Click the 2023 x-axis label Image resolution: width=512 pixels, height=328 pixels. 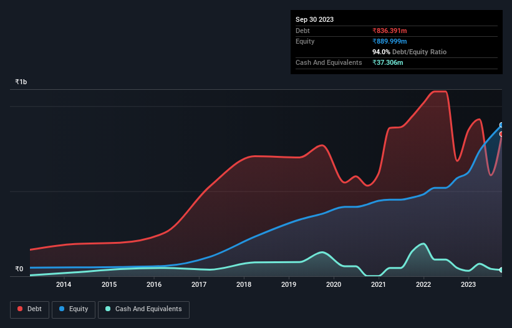click(468, 284)
